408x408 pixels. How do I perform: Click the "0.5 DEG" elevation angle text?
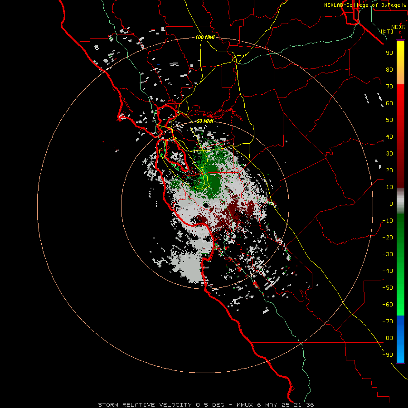coord(210,405)
